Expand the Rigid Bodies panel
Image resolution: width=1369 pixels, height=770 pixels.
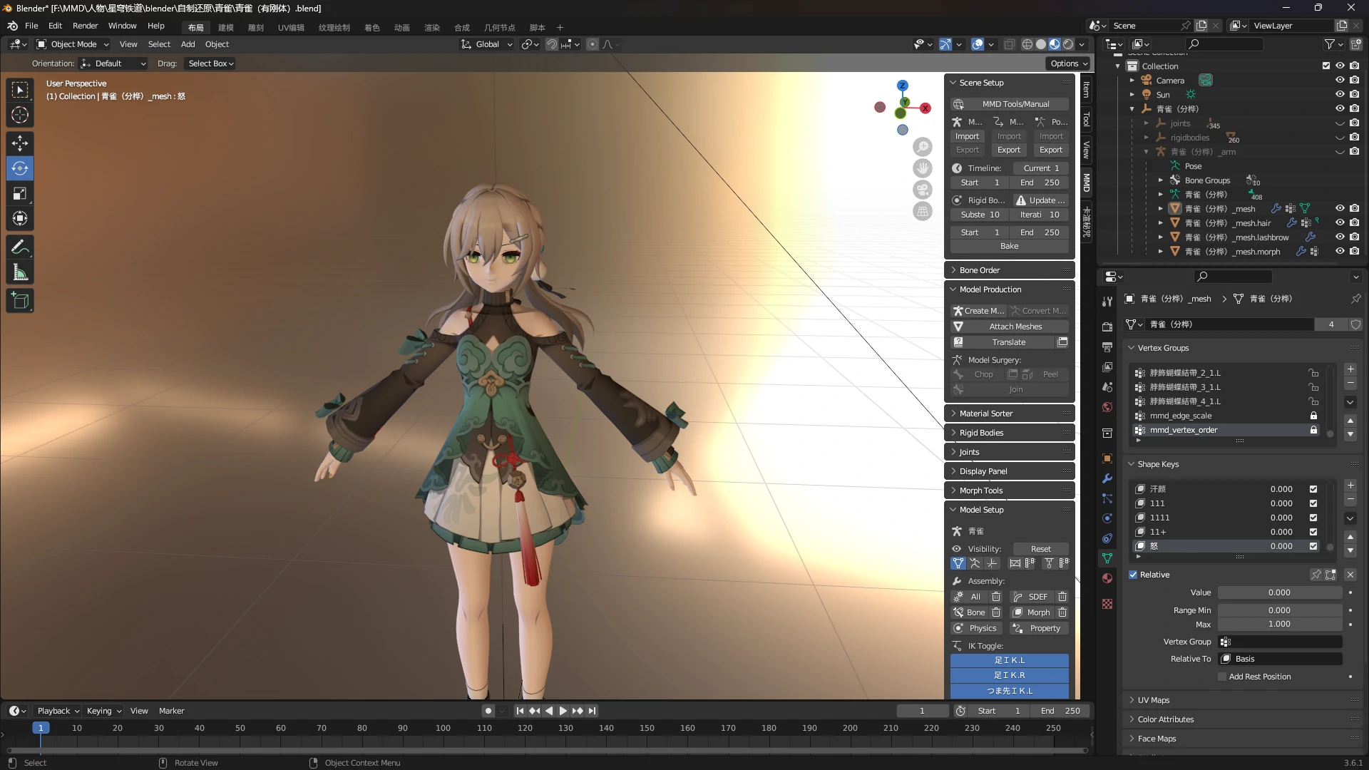pos(1009,433)
